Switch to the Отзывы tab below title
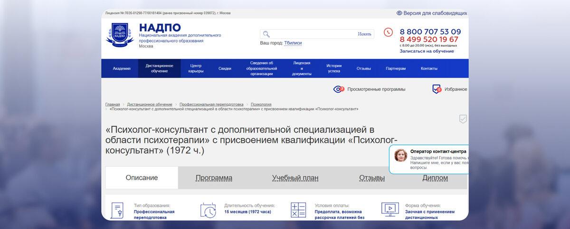This screenshot has width=570, height=229. [x=372, y=178]
